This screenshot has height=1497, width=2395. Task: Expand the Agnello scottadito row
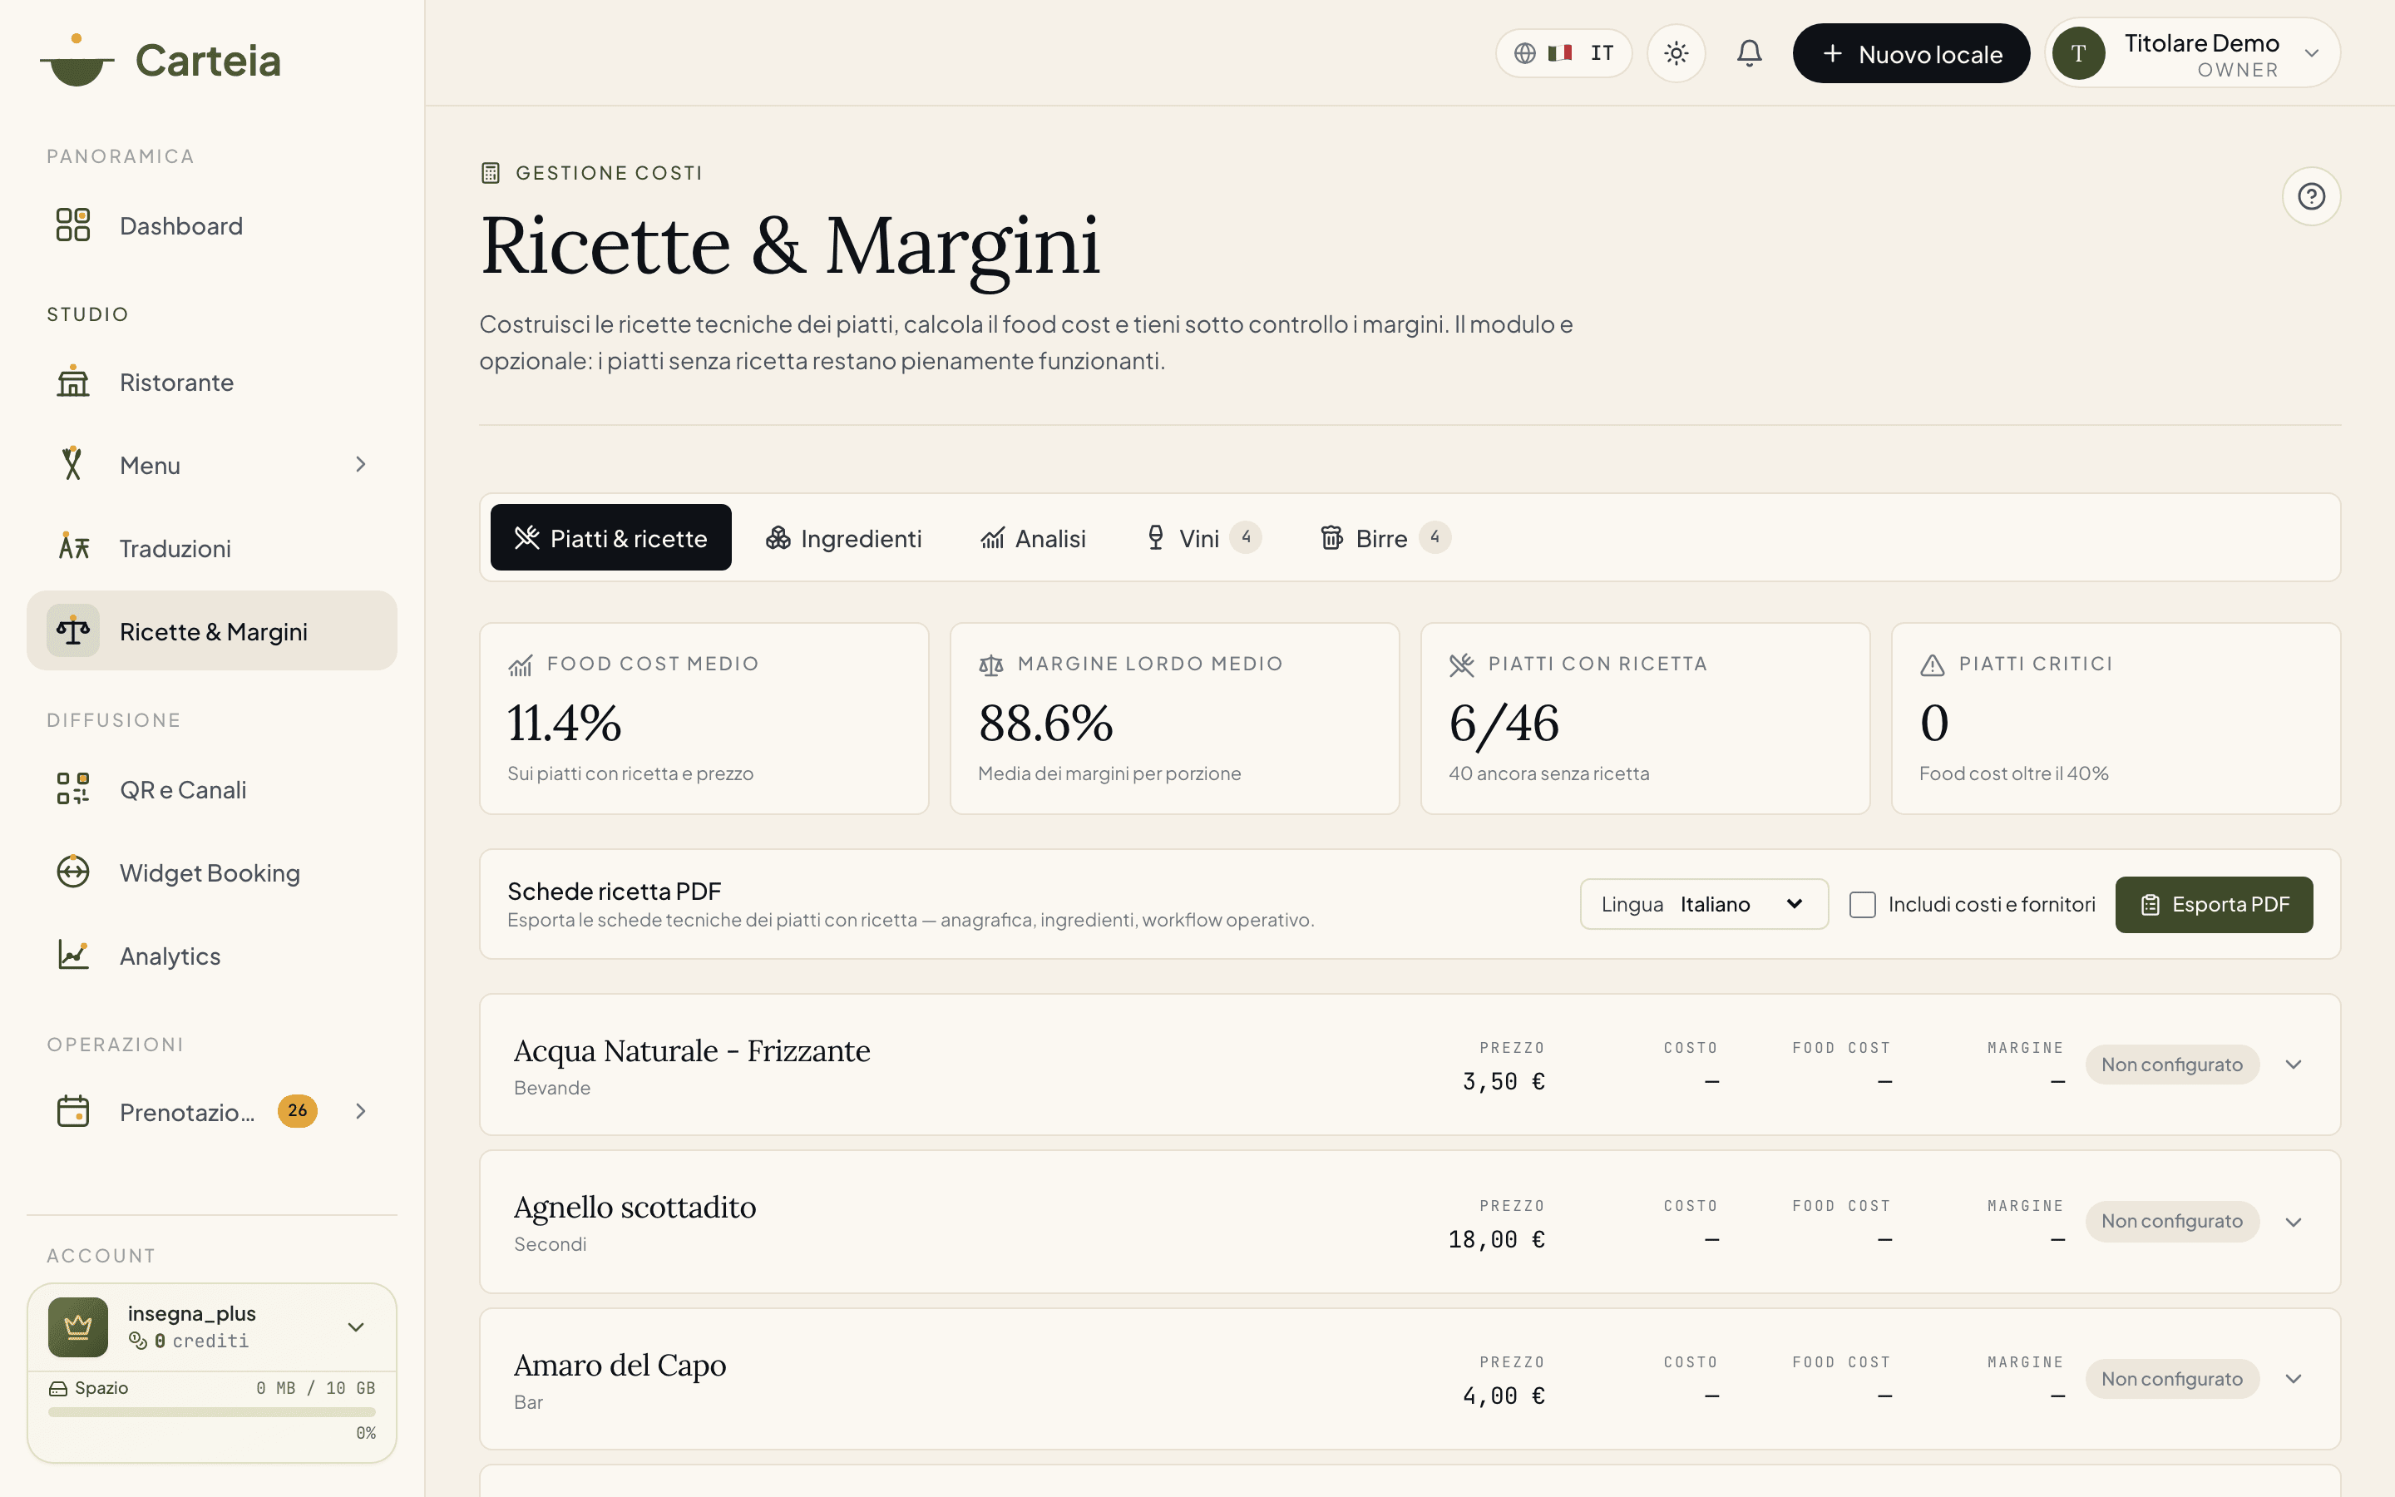pyautogui.click(x=2293, y=1222)
